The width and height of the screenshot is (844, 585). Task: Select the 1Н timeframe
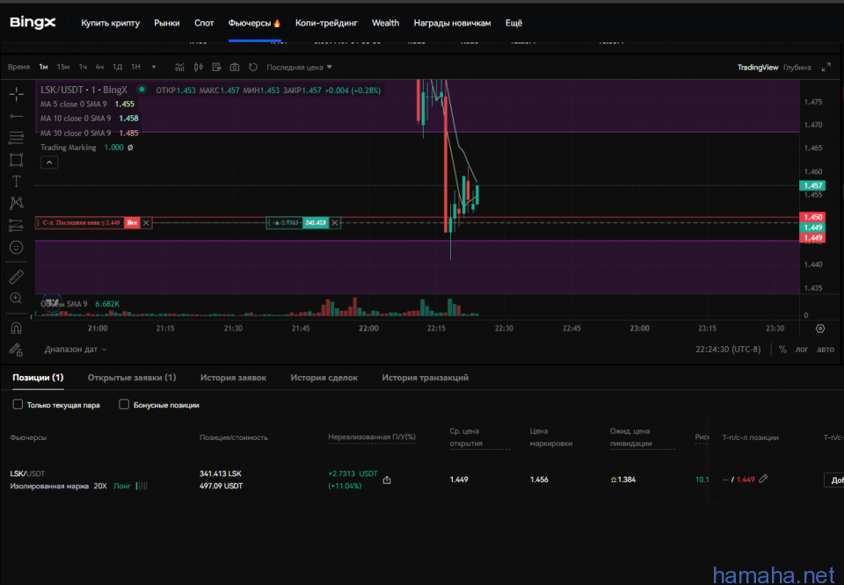tap(135, 68)
